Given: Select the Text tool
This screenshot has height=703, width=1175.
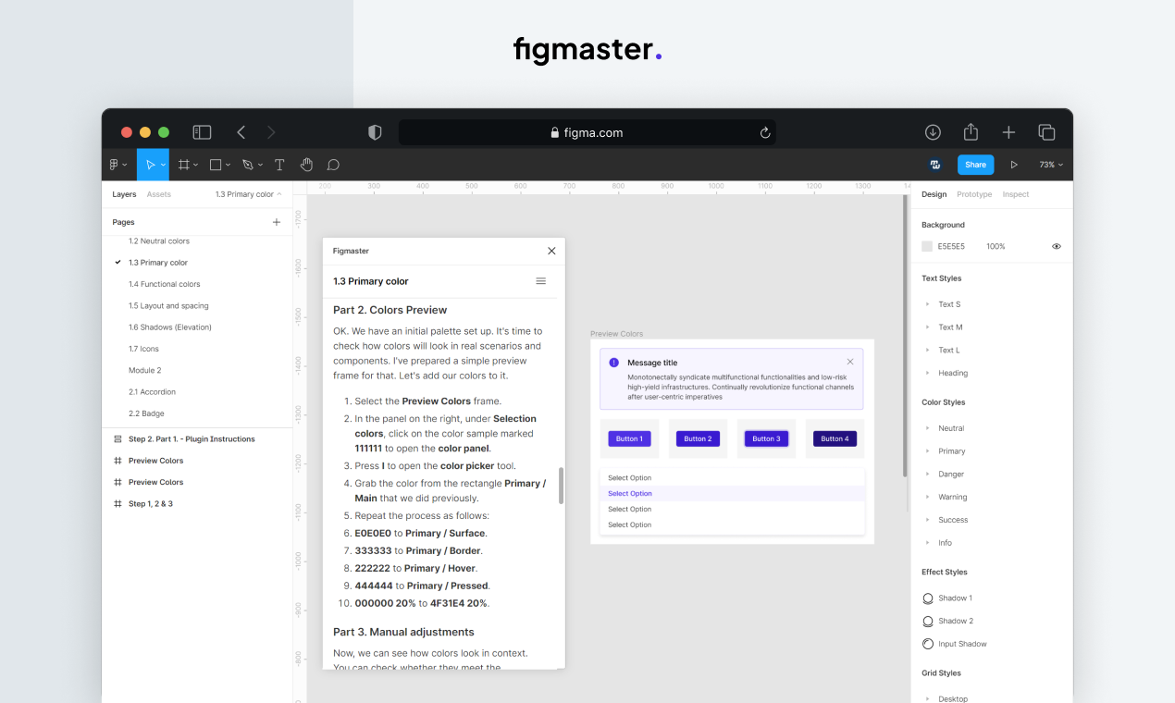Looking at the screenshot, I should pyautogui.click(x=278, y=164).
